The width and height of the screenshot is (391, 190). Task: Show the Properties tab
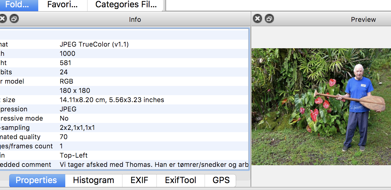(x=36, y=180)
